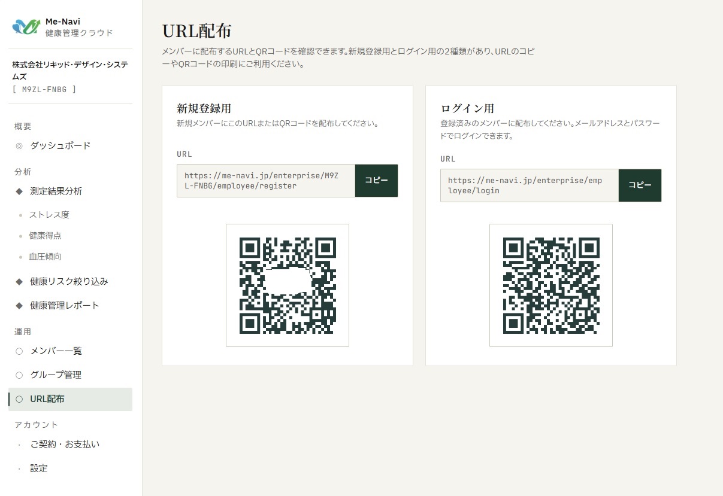Click circle icon beside グループ管理
This screenshot has width=723, height=496.
[x=19, y=375]
